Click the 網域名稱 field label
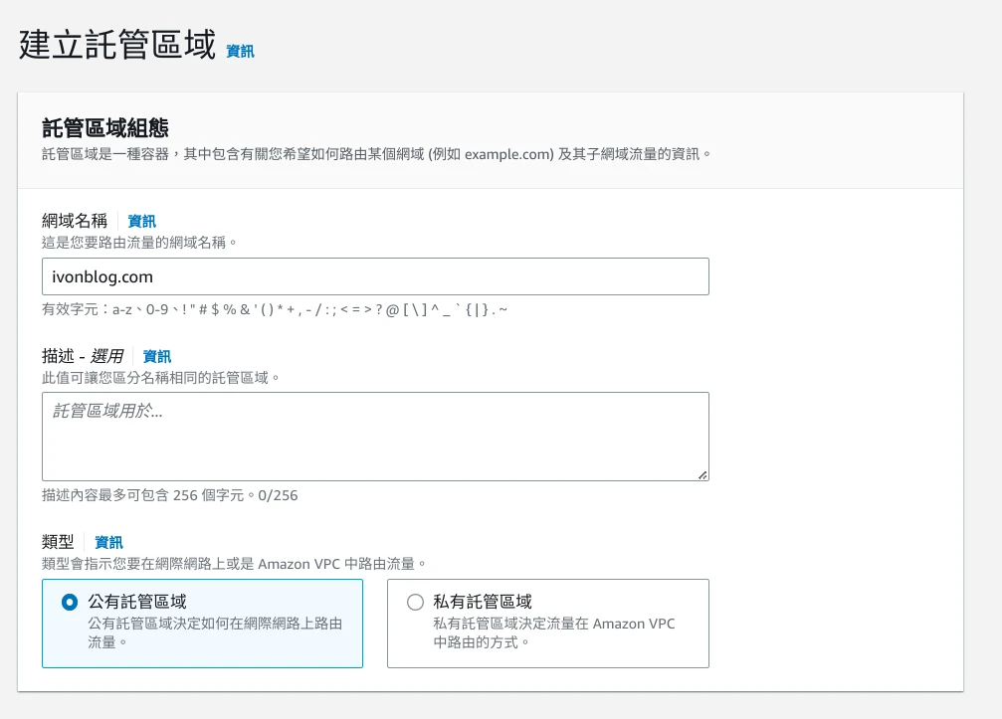 point(75,221)
